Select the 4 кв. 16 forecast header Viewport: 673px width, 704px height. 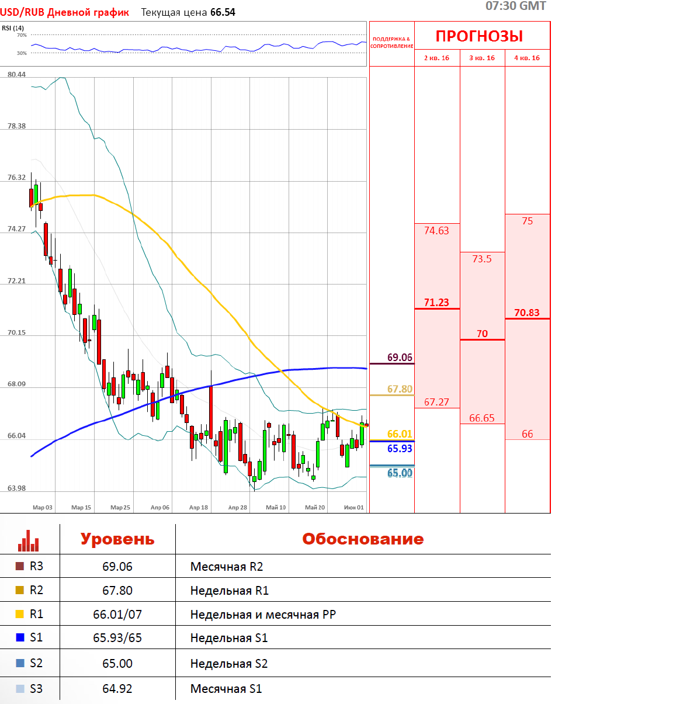527,58
